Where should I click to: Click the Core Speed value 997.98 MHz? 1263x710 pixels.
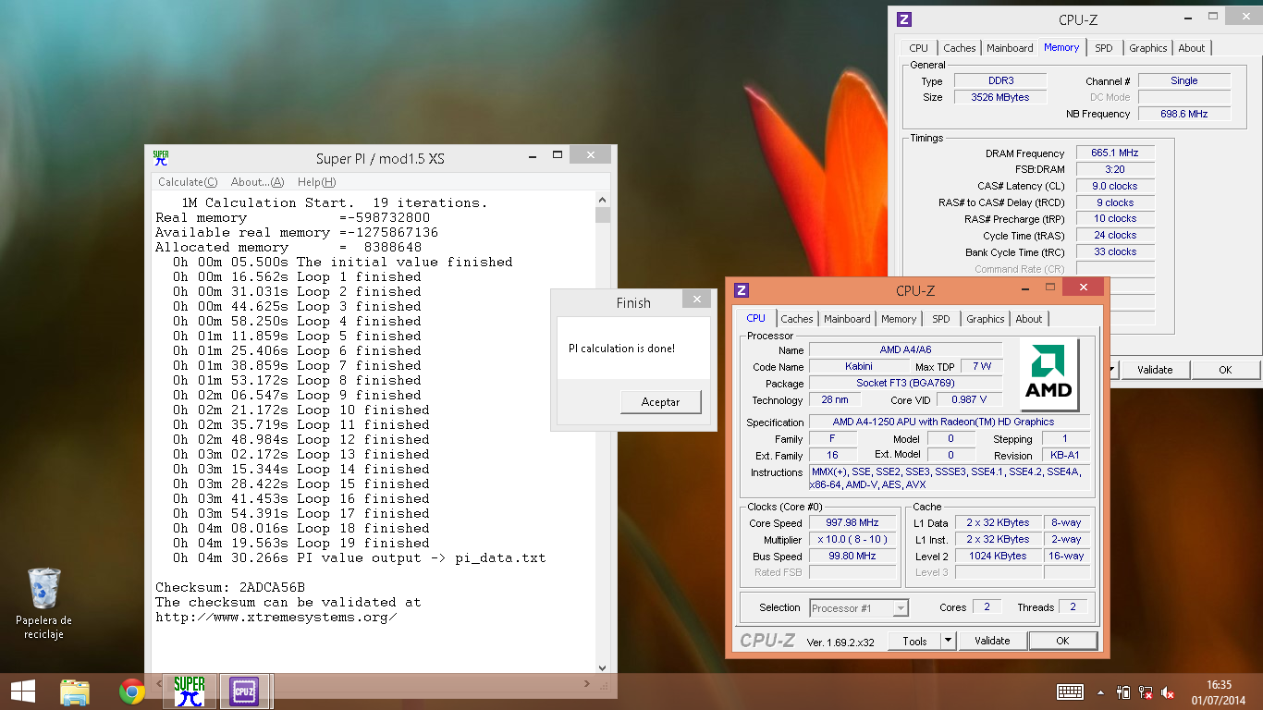852,523
